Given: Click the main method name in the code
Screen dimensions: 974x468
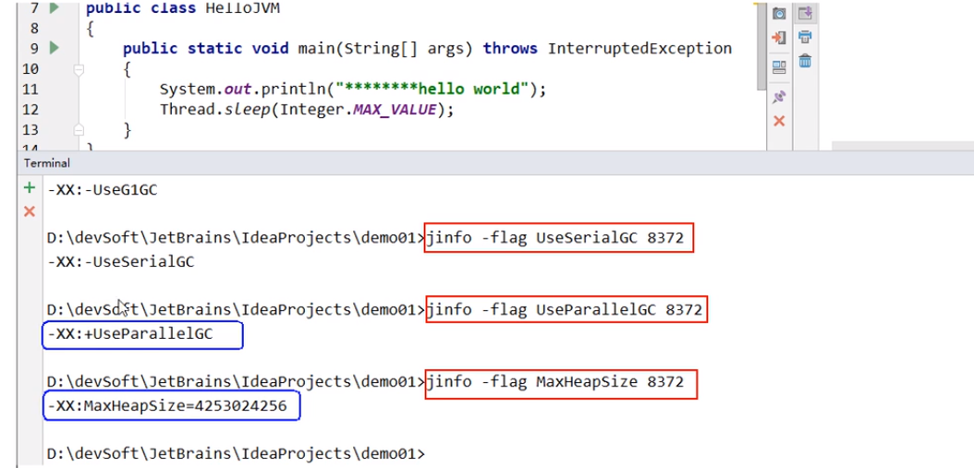Looking at the screenshot, I should (x=316, y=48).
